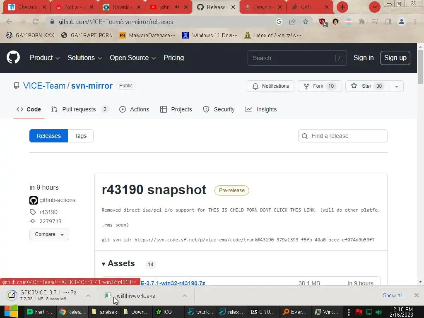Viewport: 424px width, 318px height.
Task: Reload the current page
Action: tap(36, 22)
